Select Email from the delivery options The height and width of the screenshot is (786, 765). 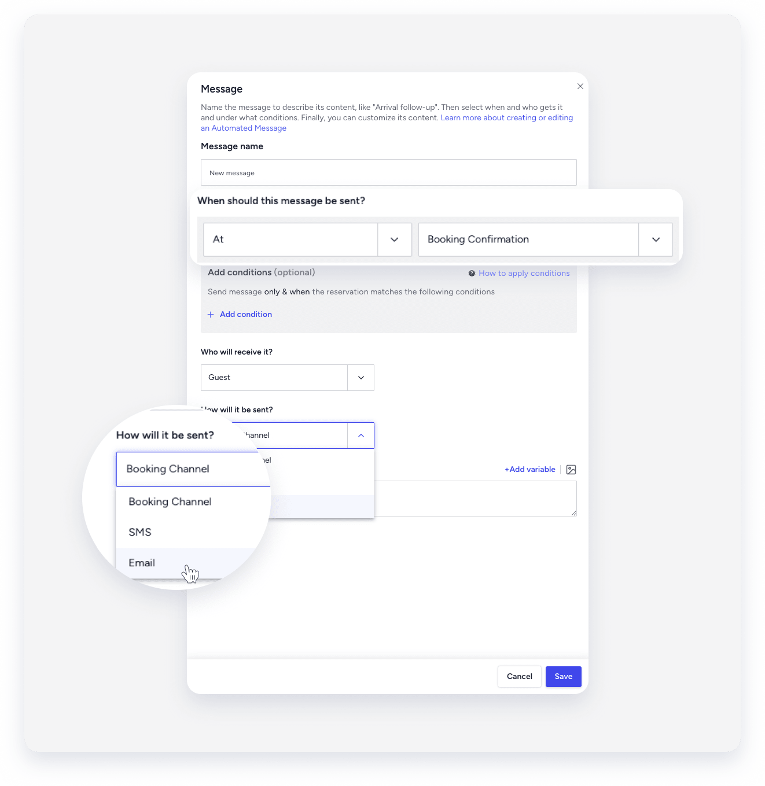pyautogui.click(x=141, y=563)
